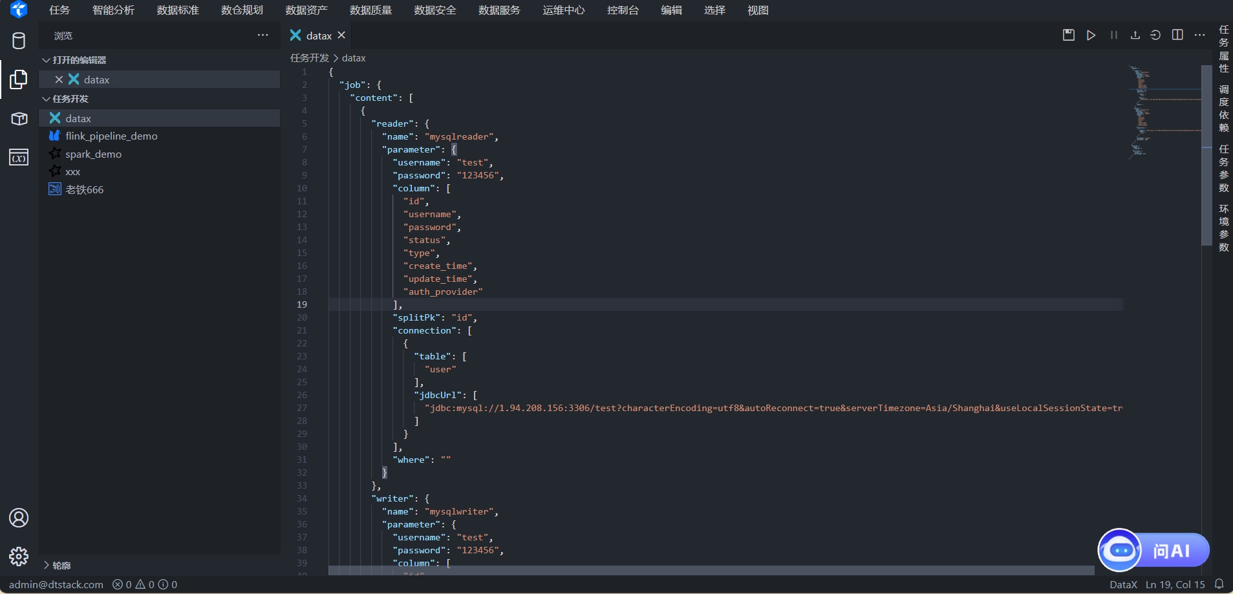Click the save icon in editor toolbar

point(1068,35)
